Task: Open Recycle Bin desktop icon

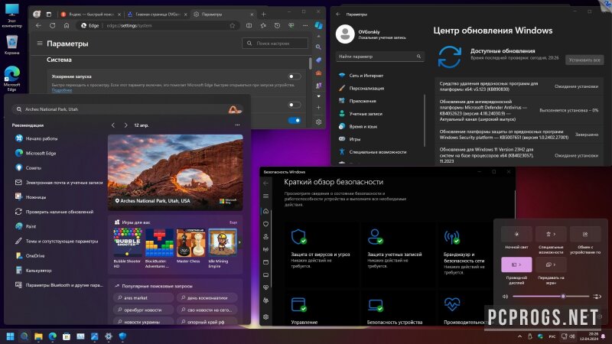Action: click(x=12, y=45)
